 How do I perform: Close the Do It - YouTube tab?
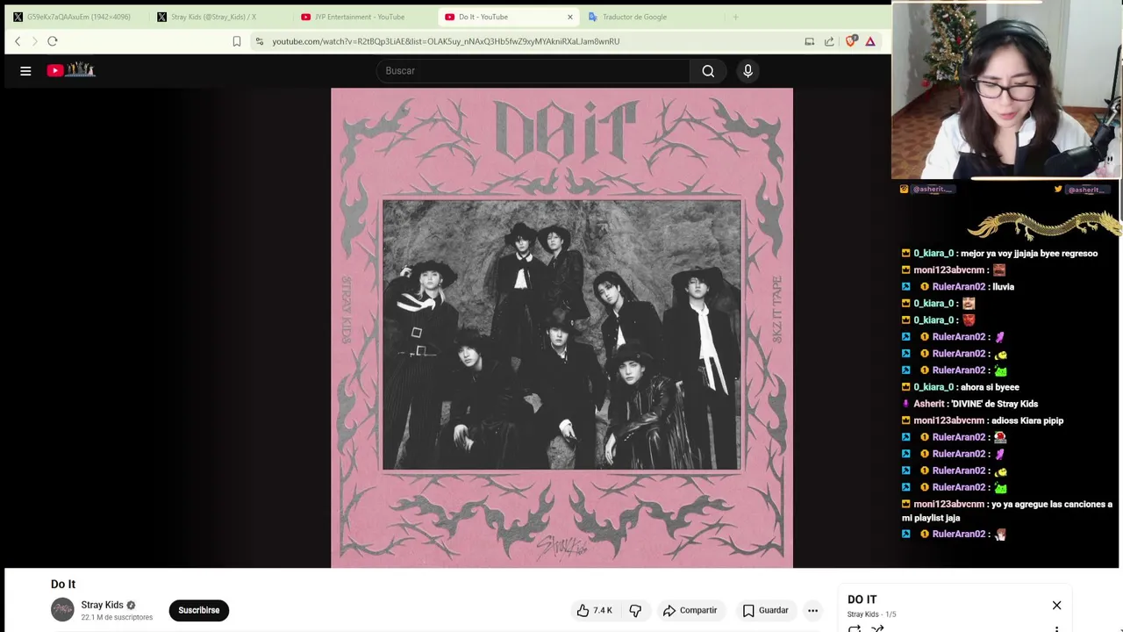[570, 17]
